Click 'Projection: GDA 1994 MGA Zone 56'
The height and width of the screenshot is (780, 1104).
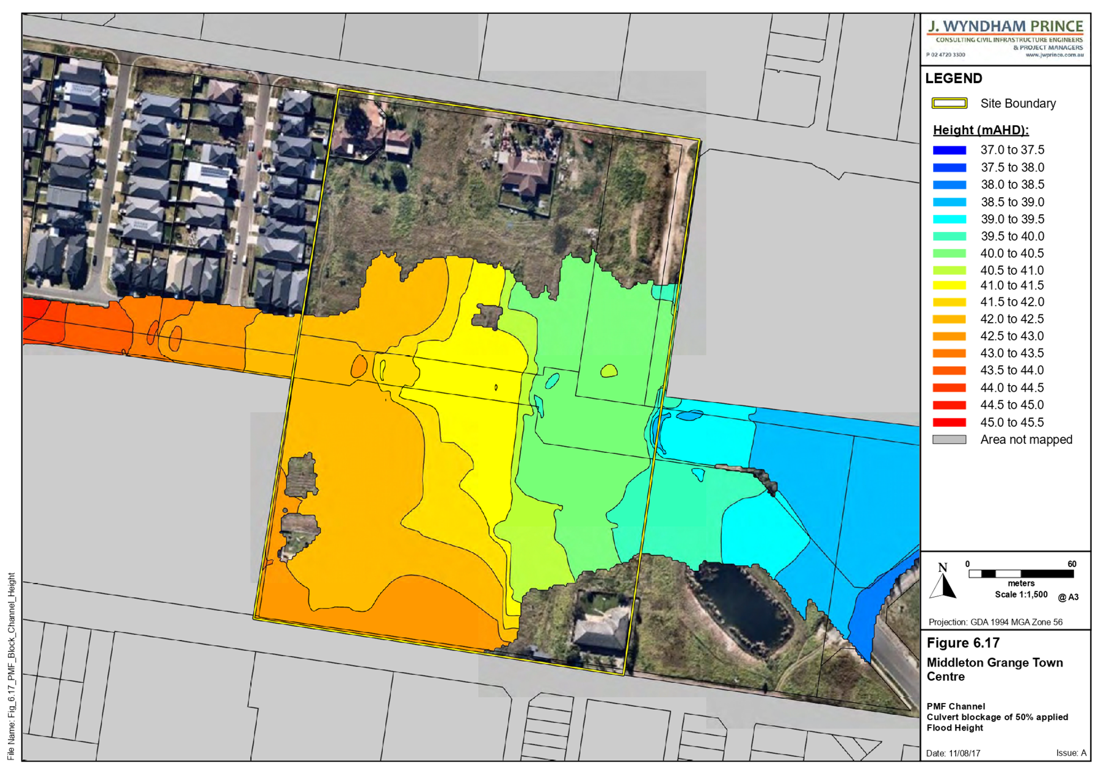995,622
